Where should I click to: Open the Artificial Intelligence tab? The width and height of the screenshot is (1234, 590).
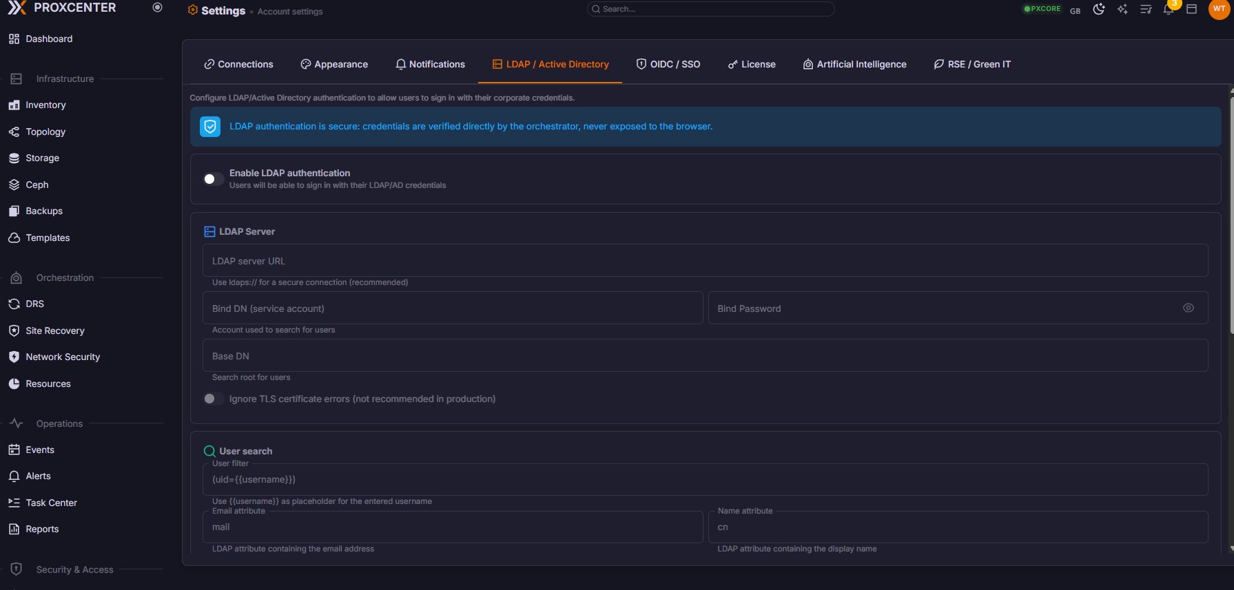[x=854, y=64]
